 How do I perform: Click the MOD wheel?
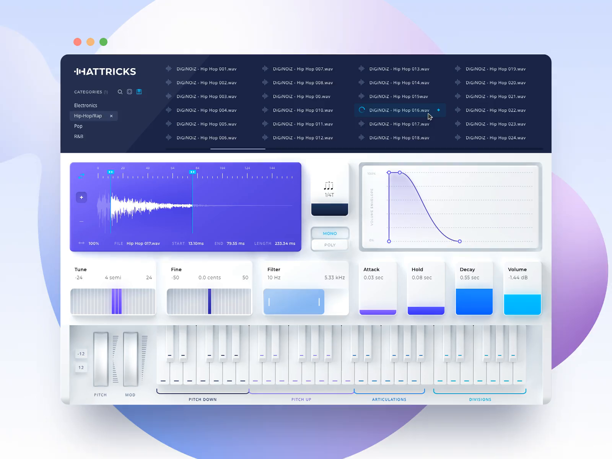coord(130,359)
